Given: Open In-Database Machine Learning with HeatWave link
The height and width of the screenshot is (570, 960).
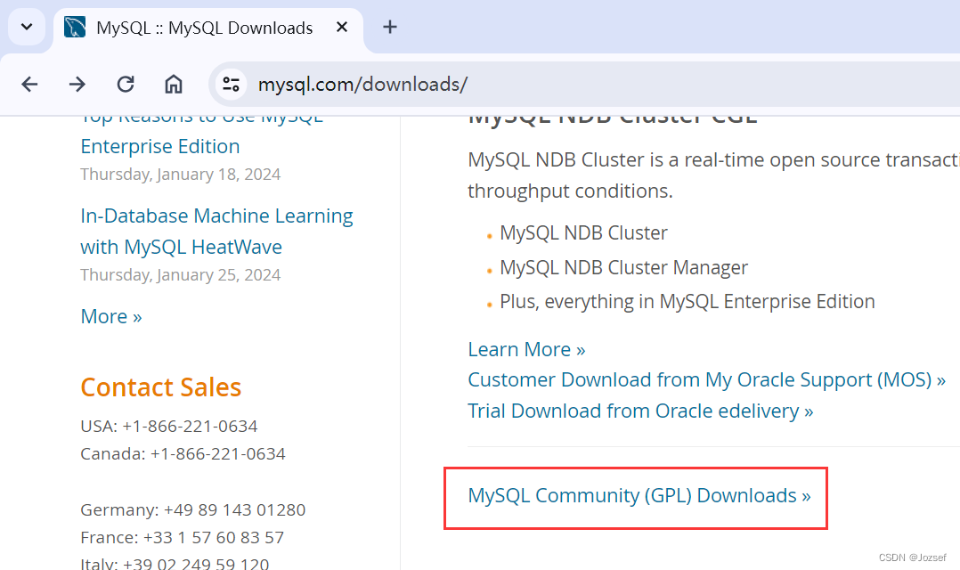Looking at the screenshot, I should 216,232.
